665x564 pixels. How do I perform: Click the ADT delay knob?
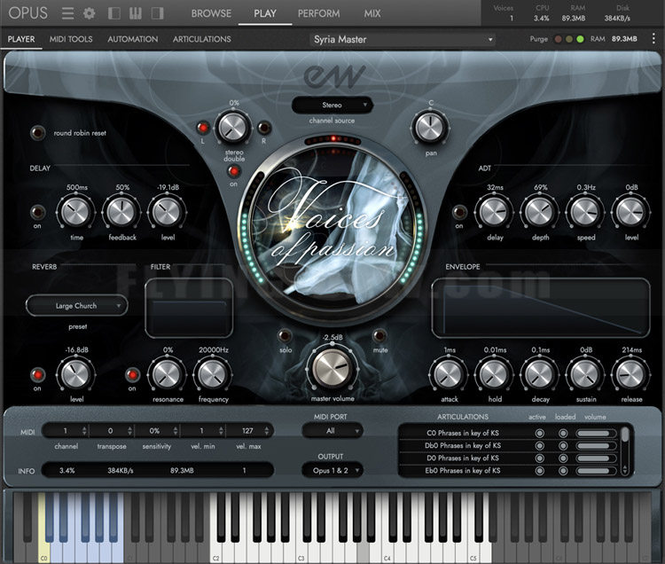[x=494, y=211]
